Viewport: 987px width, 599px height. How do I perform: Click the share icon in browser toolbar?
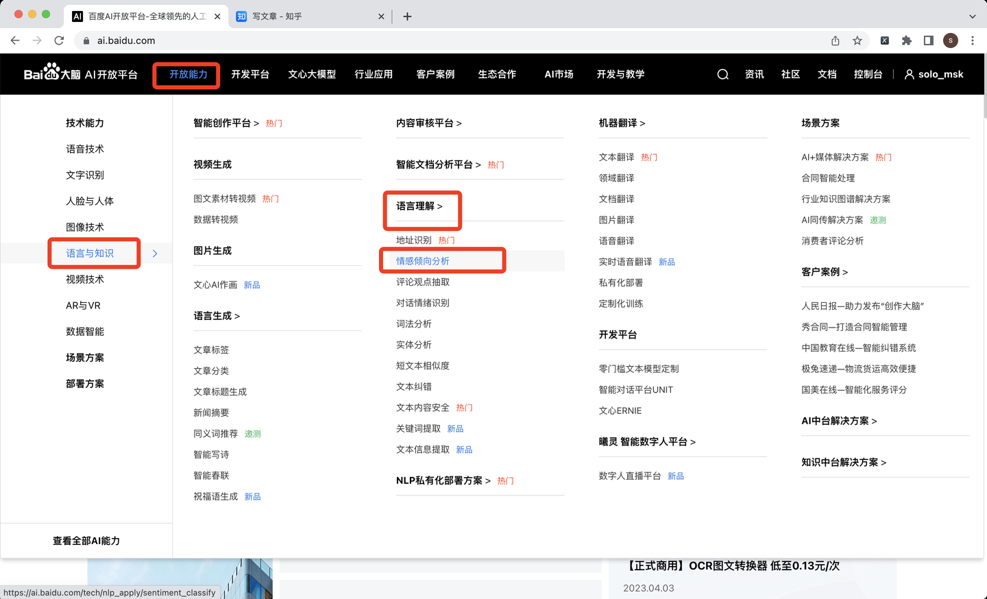pos(835,40)
